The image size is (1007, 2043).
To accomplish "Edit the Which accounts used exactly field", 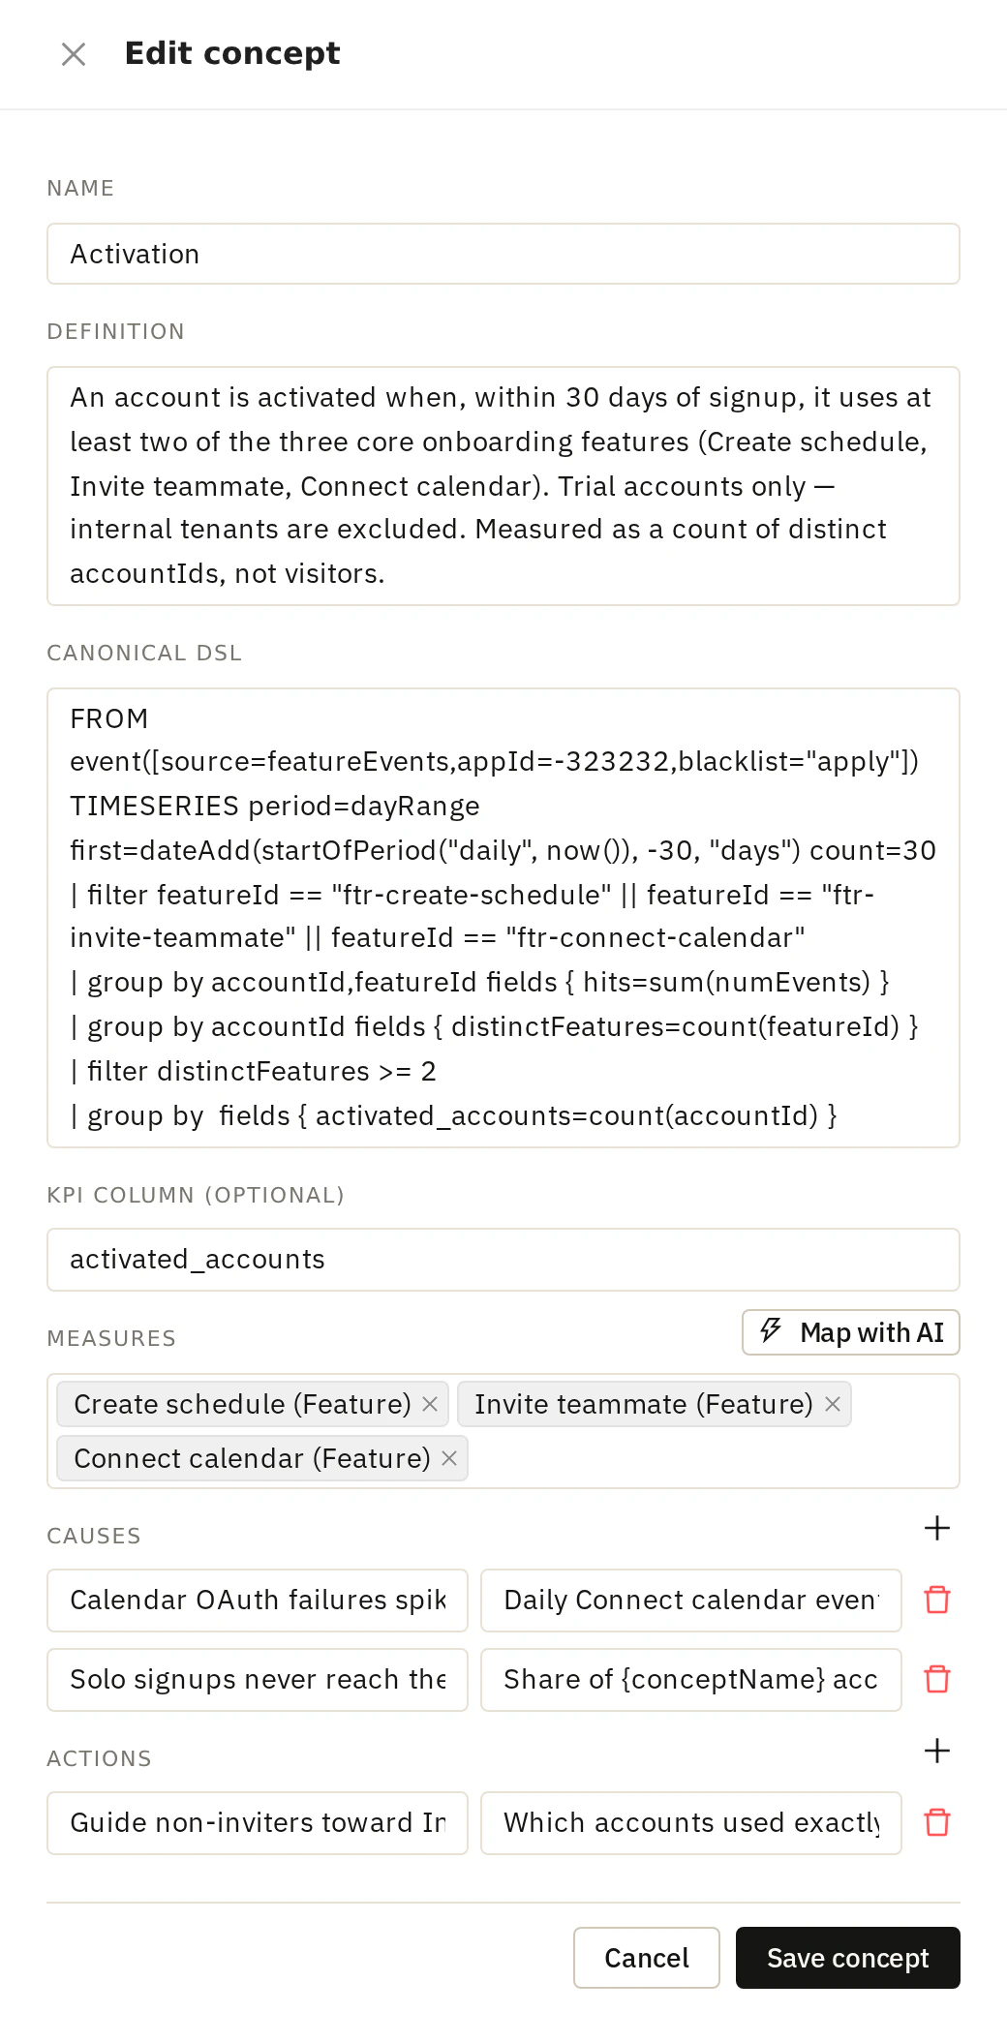I will 691,1822.
